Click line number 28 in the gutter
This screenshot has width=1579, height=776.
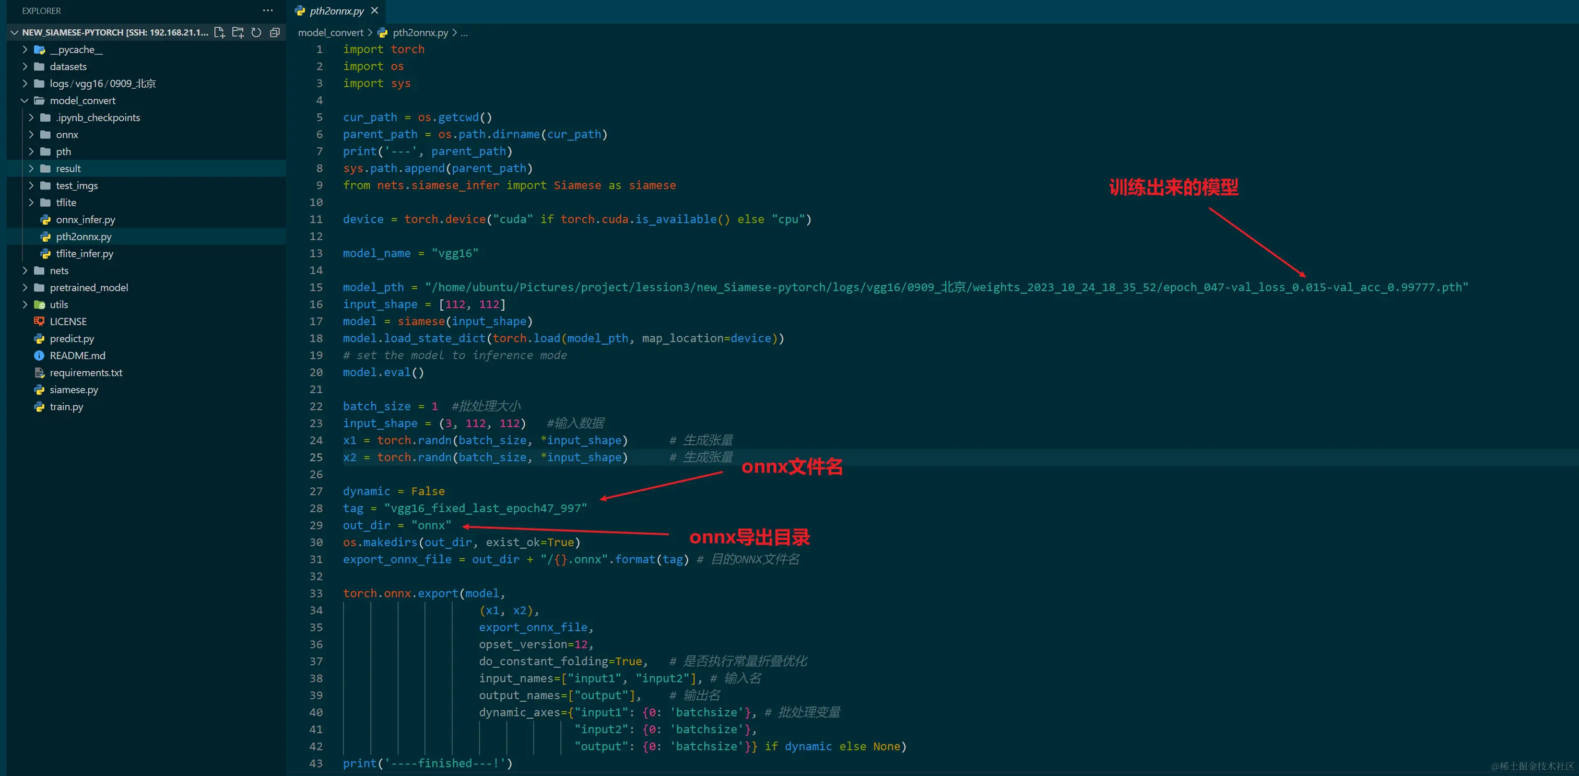[316, 508]
